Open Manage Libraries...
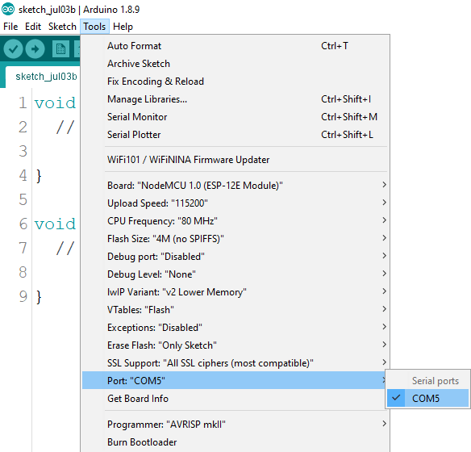Image resolution: width=471 pixels, height=452 pixels. coord(235,98)
